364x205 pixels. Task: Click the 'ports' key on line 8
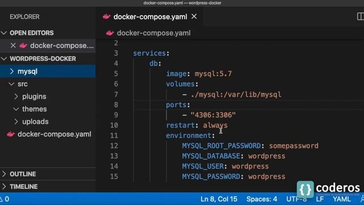click(176, 105)
